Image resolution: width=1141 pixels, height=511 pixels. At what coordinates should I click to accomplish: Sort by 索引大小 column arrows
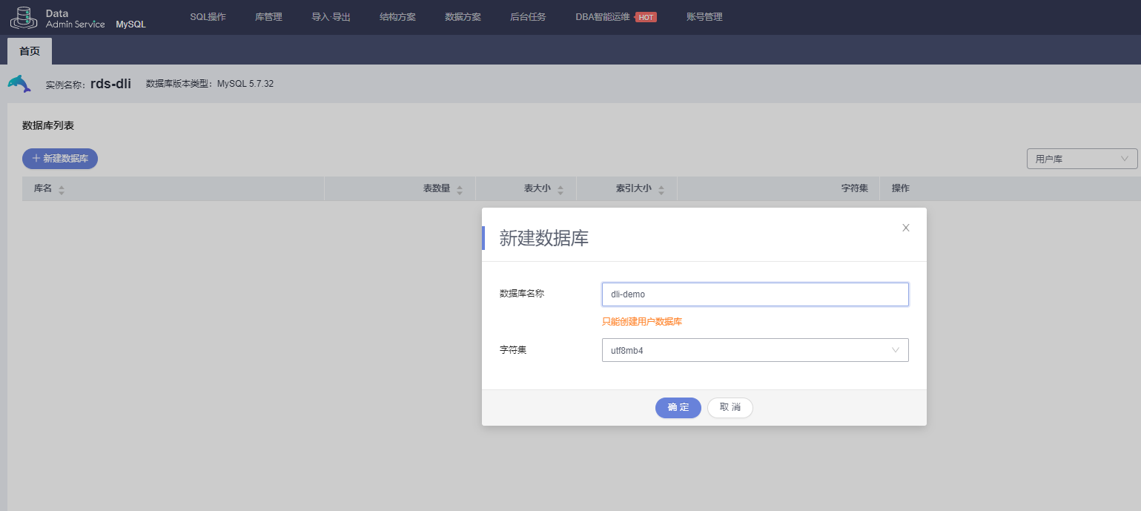[661, 189]
